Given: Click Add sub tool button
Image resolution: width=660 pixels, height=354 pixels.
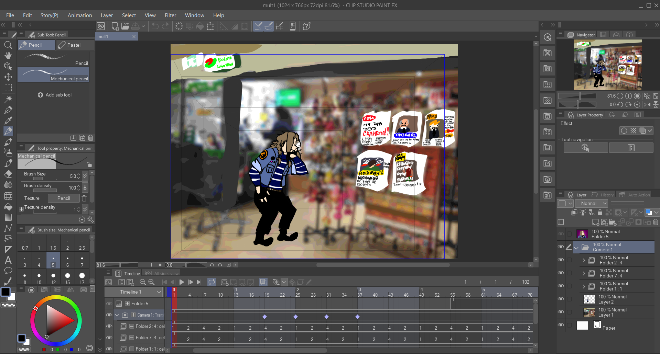Looking at the screenshot, I should (55, 95).
